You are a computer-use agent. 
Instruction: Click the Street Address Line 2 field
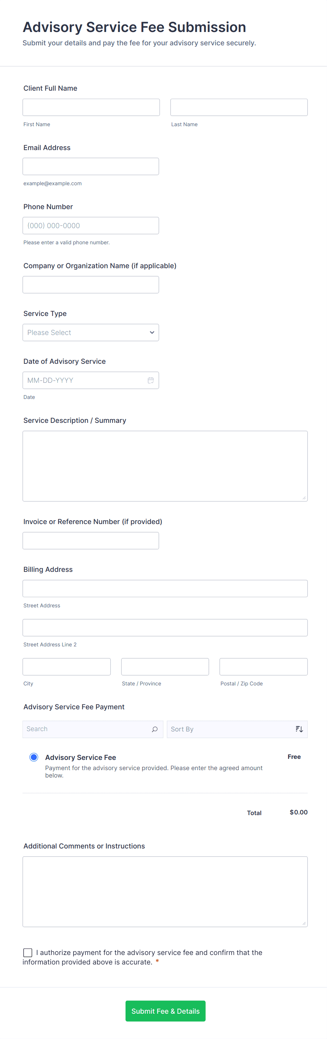pyautogui.click(x=165, y=628)
